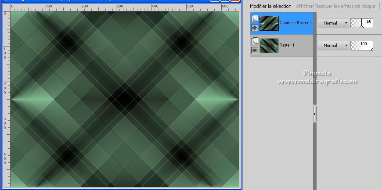Click Modifier la sélection button
The image size is (382, 190).
[x=270, y=6]
